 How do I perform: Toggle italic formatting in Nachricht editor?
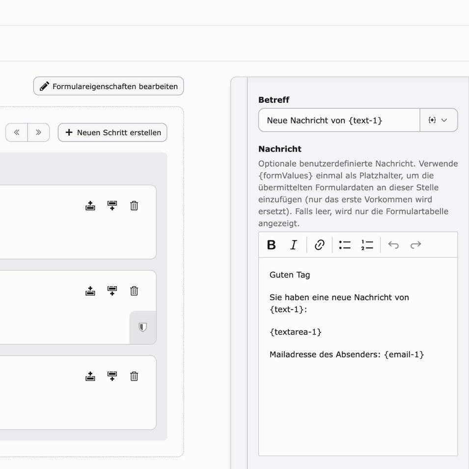(x=294, y=245)
